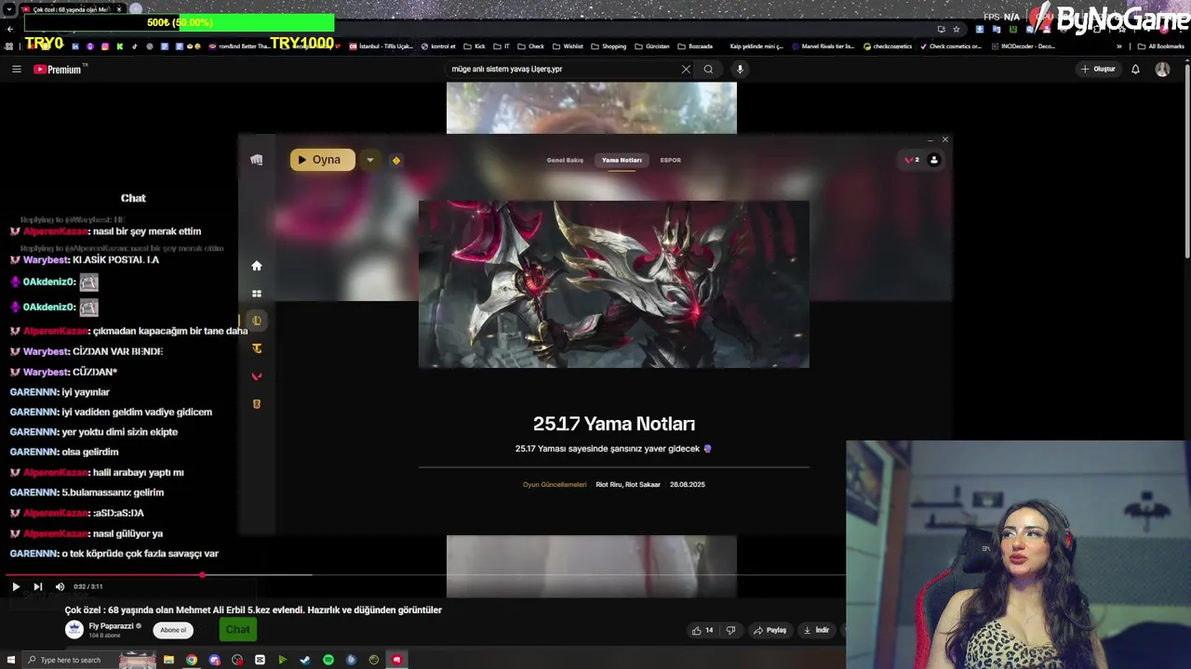The width and height of the screenshot is (1191, 669).
Task: Click the red playhead on the video progress bar
Action: click(202, 575)
